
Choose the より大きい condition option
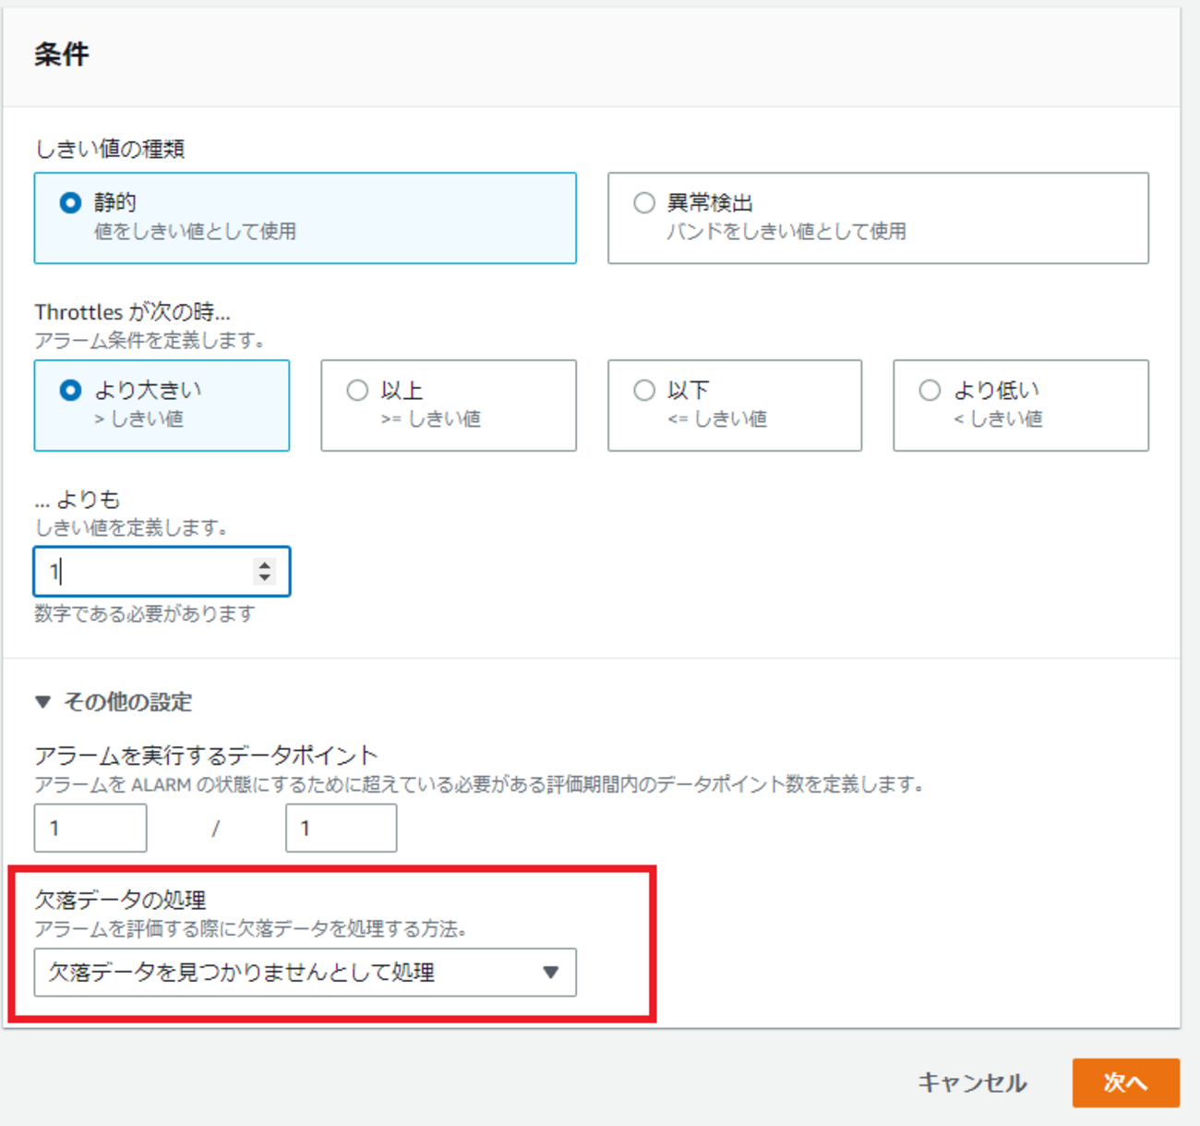(x=70, y=390)
